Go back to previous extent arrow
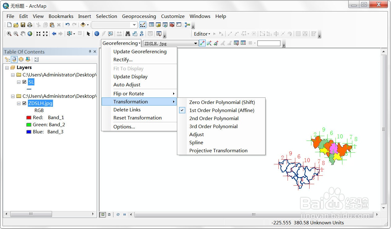This screenshot has height=229, width=391. 54,34
